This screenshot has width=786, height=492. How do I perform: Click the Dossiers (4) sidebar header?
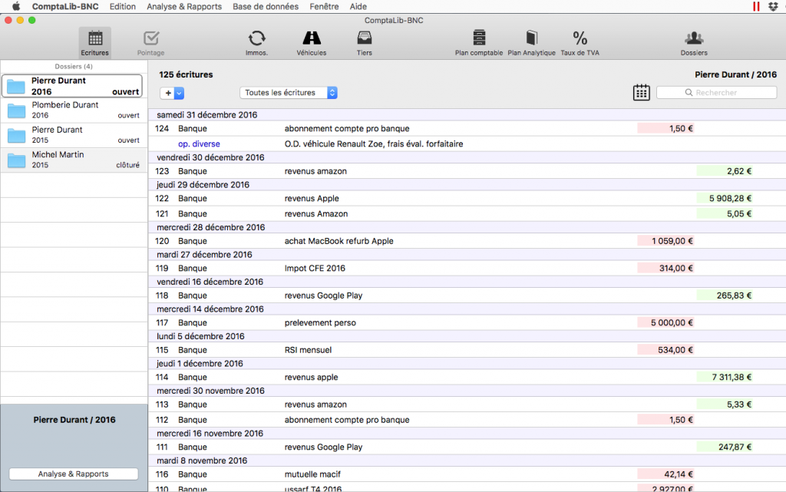pos(74,66)
